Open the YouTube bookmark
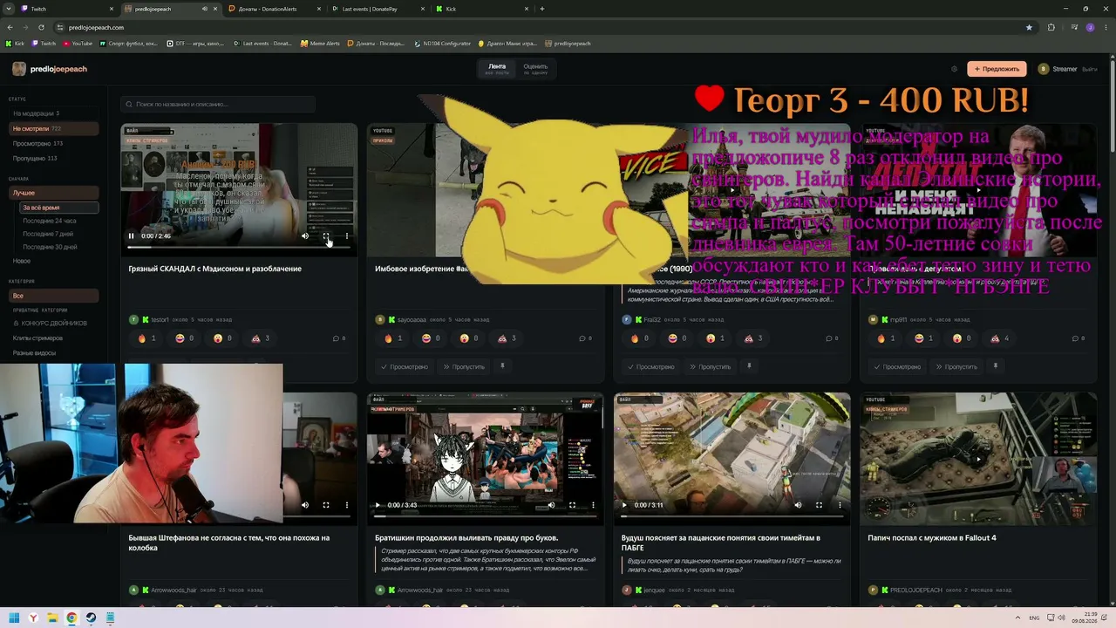 coord(78,43)
